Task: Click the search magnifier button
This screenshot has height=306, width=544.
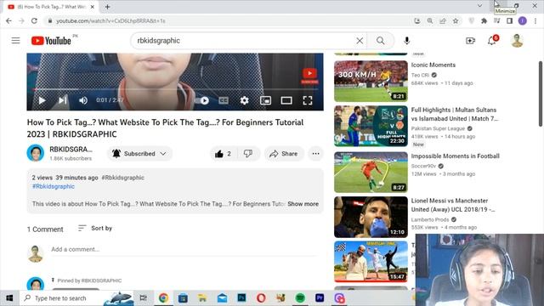Action: (x=381, y=41)
